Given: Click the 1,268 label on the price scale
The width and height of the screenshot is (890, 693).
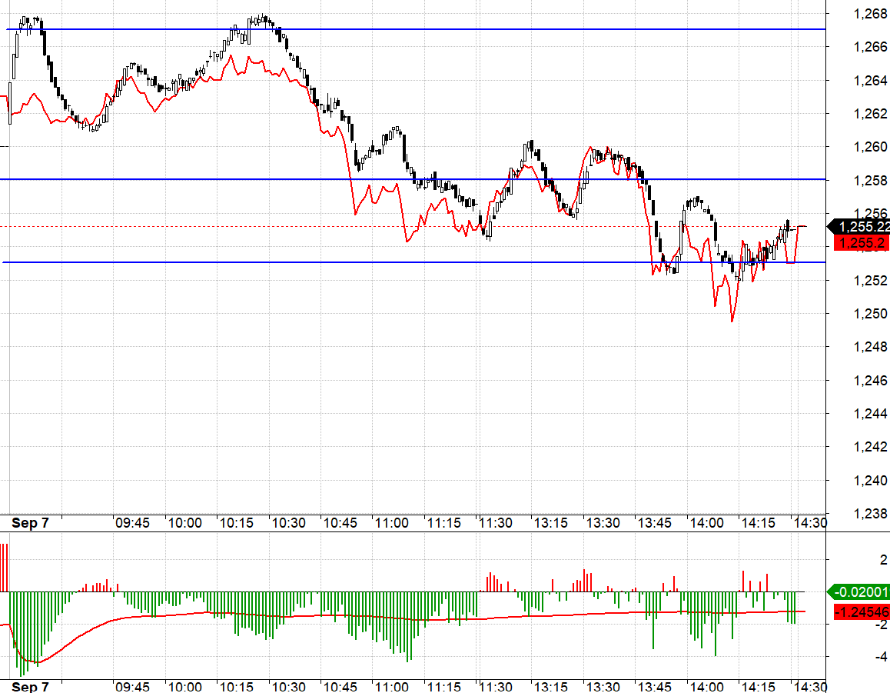Looking at the screenshot, I should [871, 13].
